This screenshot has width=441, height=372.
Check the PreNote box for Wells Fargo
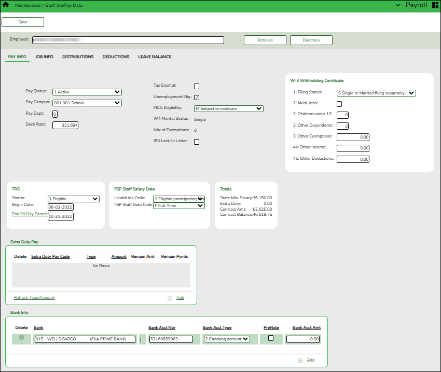[x=271, y=338]
